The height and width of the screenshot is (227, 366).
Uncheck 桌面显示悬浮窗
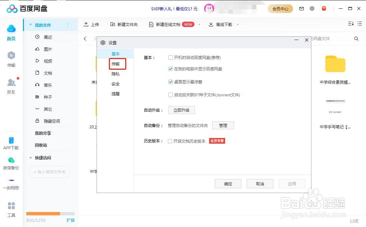171,82
